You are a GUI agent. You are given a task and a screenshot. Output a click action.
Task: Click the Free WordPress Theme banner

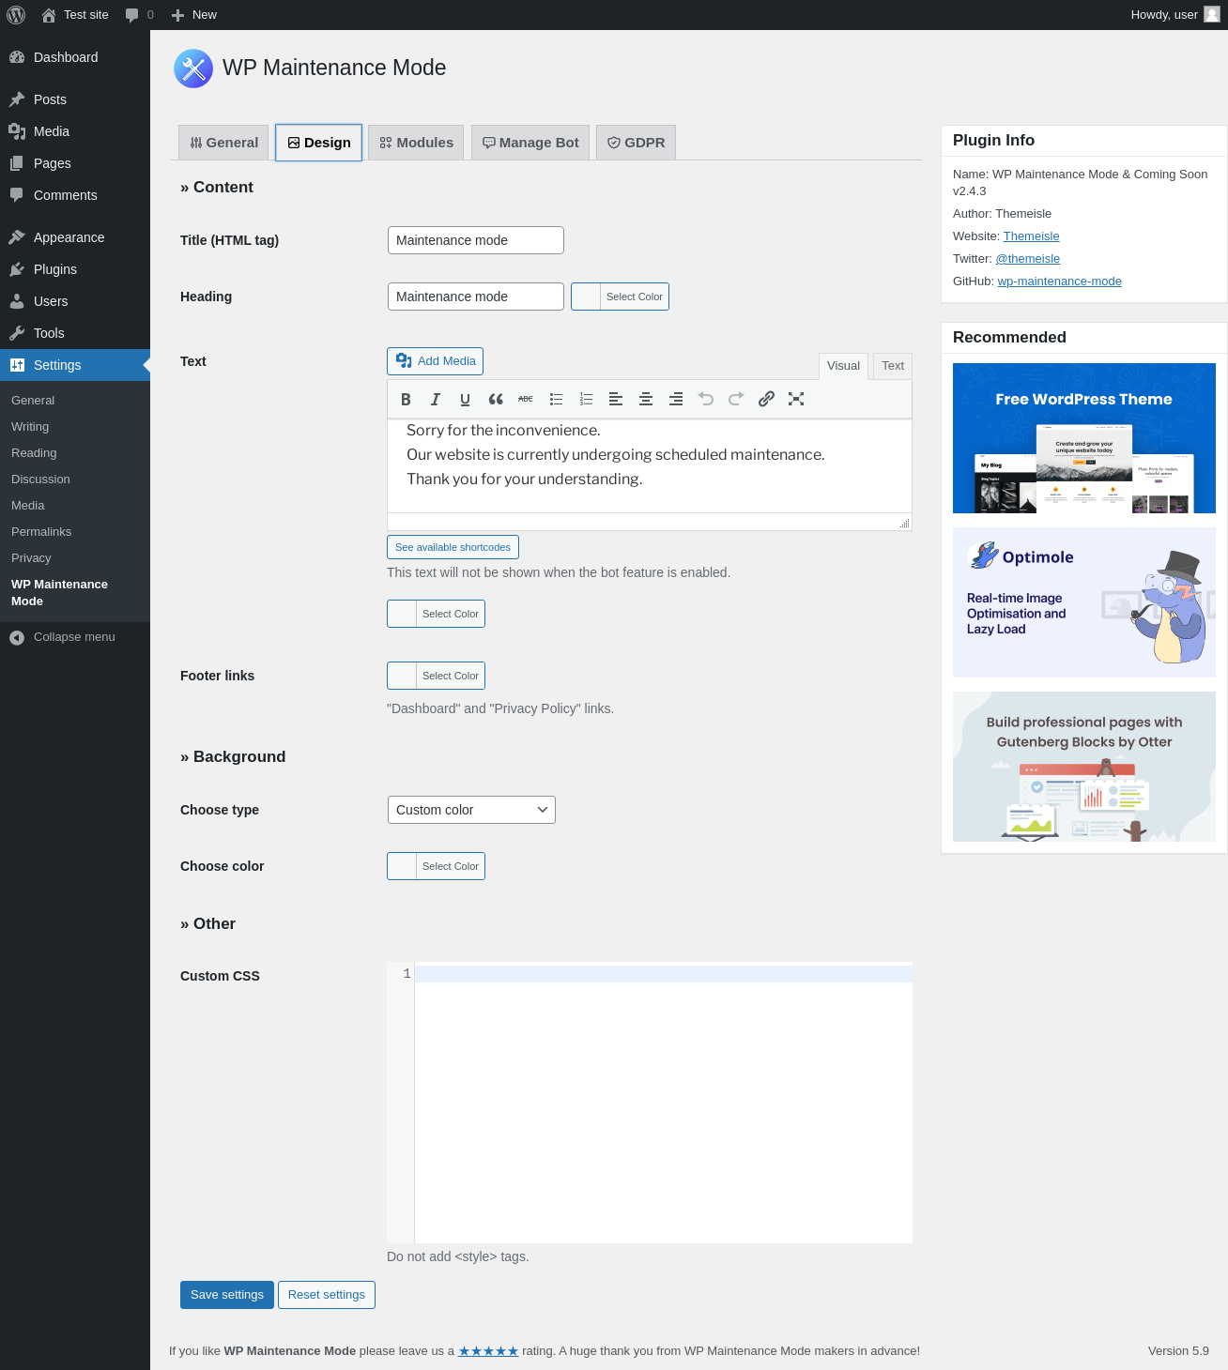(x=1084, y=438)
